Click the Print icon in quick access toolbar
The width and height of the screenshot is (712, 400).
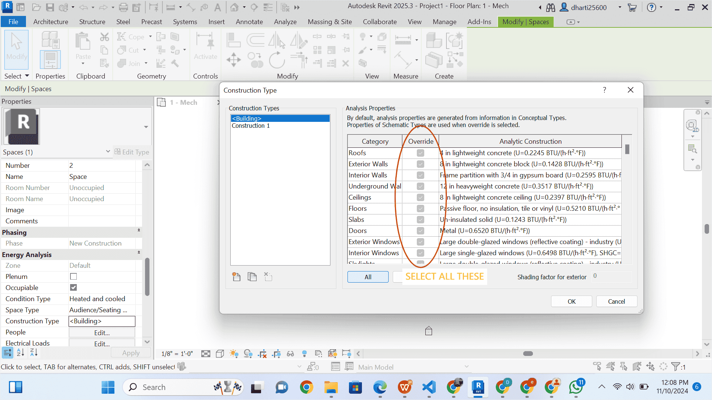tap(123, 7)
